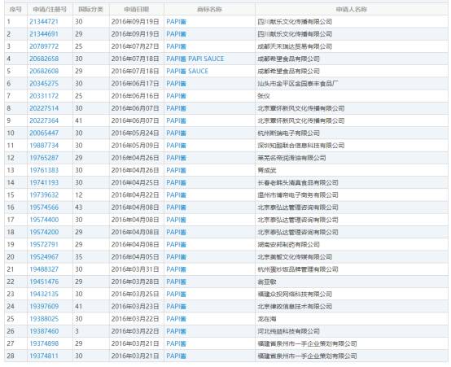Click the PAPI酱 trademark name in row 28
451x367 pixels.
[176, 356]
